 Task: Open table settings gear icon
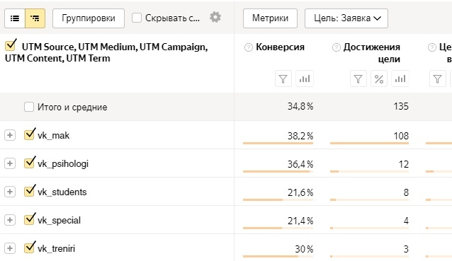215,17
